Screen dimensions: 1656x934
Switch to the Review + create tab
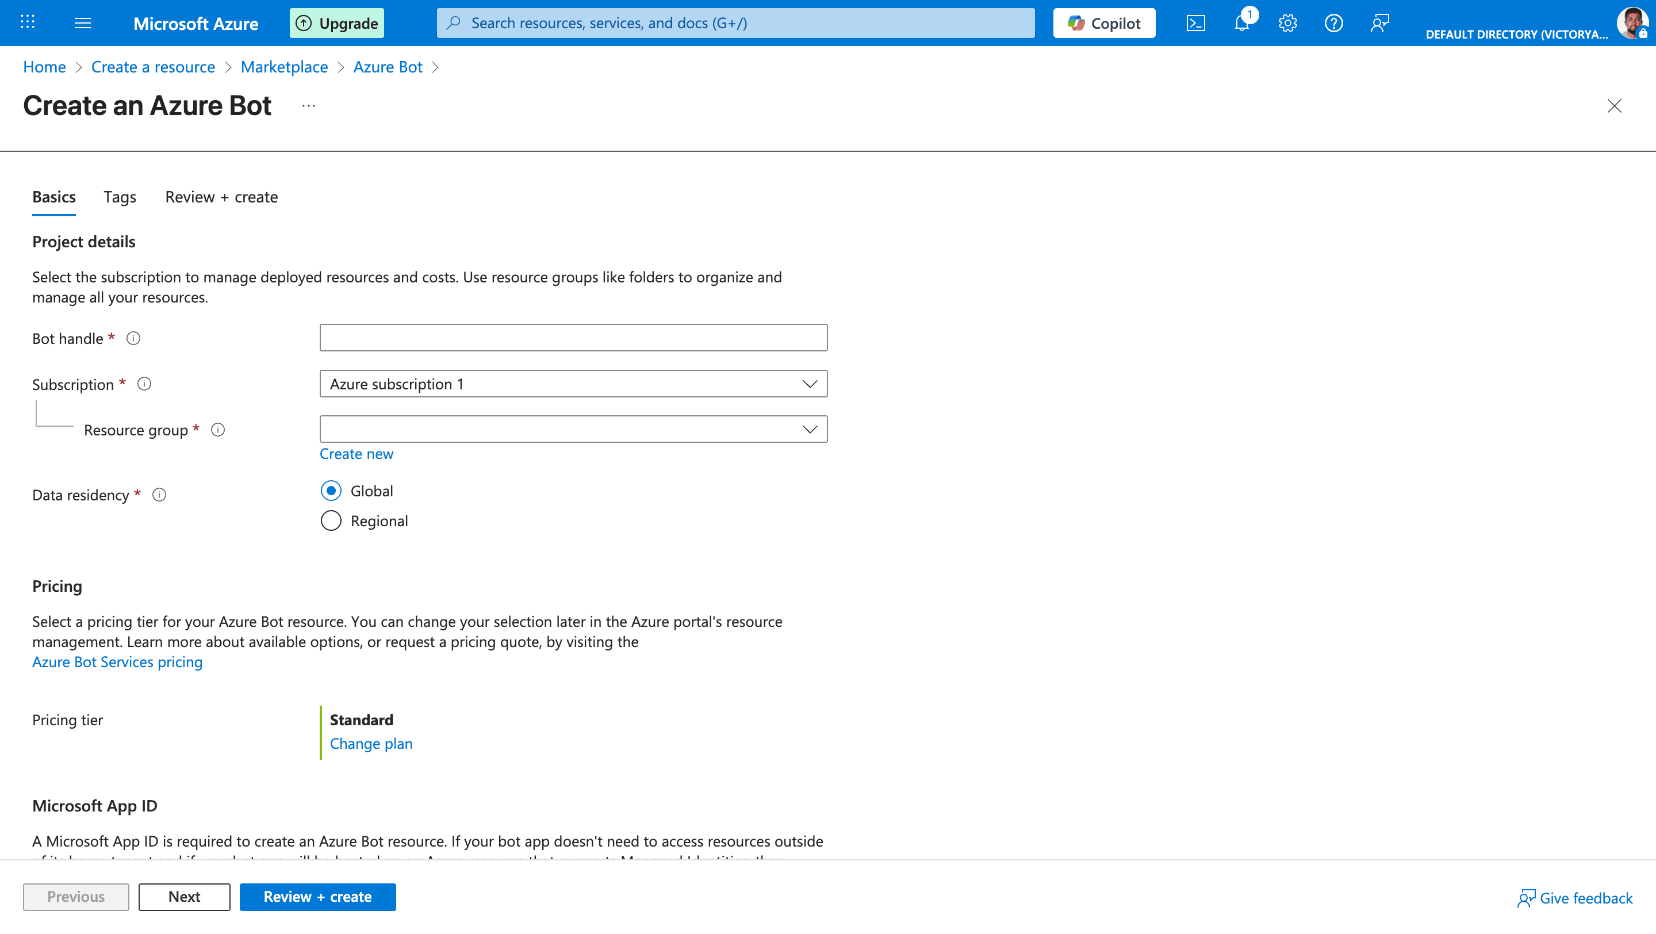pos(221,197)
